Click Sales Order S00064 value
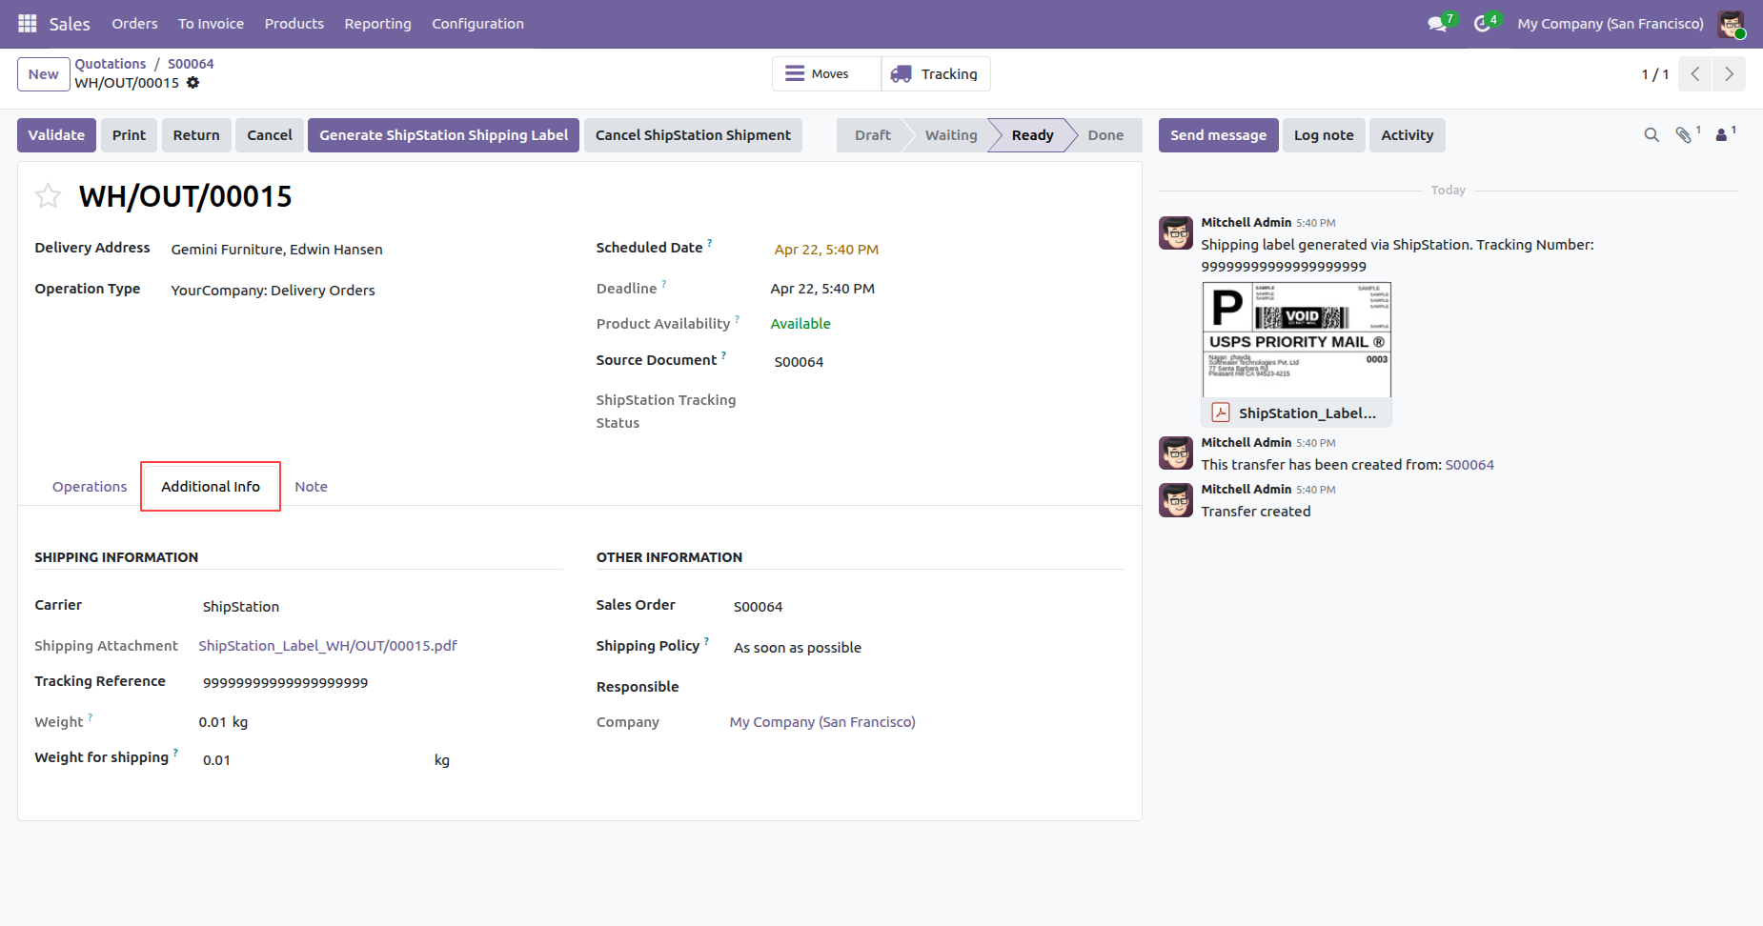 coord(758,607)
